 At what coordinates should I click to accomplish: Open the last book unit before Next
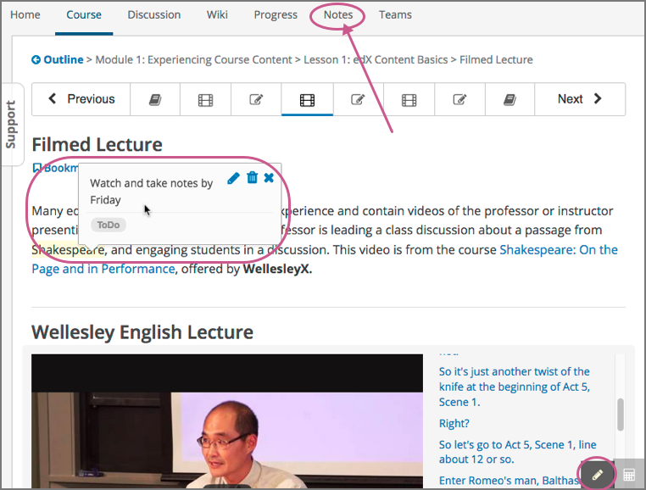(x=509, y=100)
